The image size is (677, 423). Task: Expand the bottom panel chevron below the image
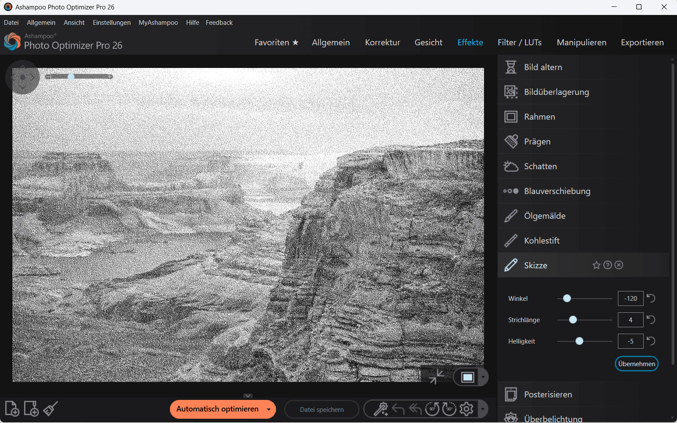point(248,396)
